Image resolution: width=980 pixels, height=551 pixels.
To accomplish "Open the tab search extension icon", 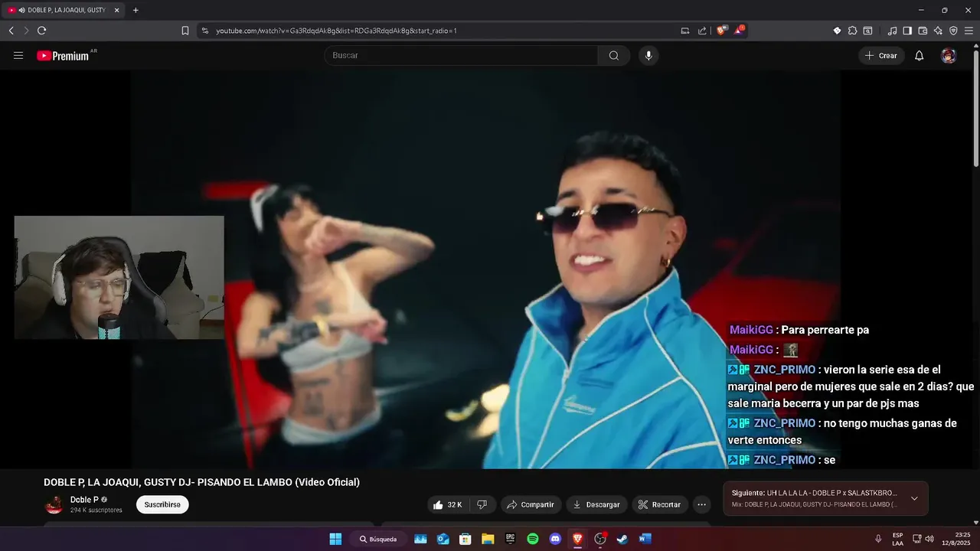I will (x=867, y=31).
